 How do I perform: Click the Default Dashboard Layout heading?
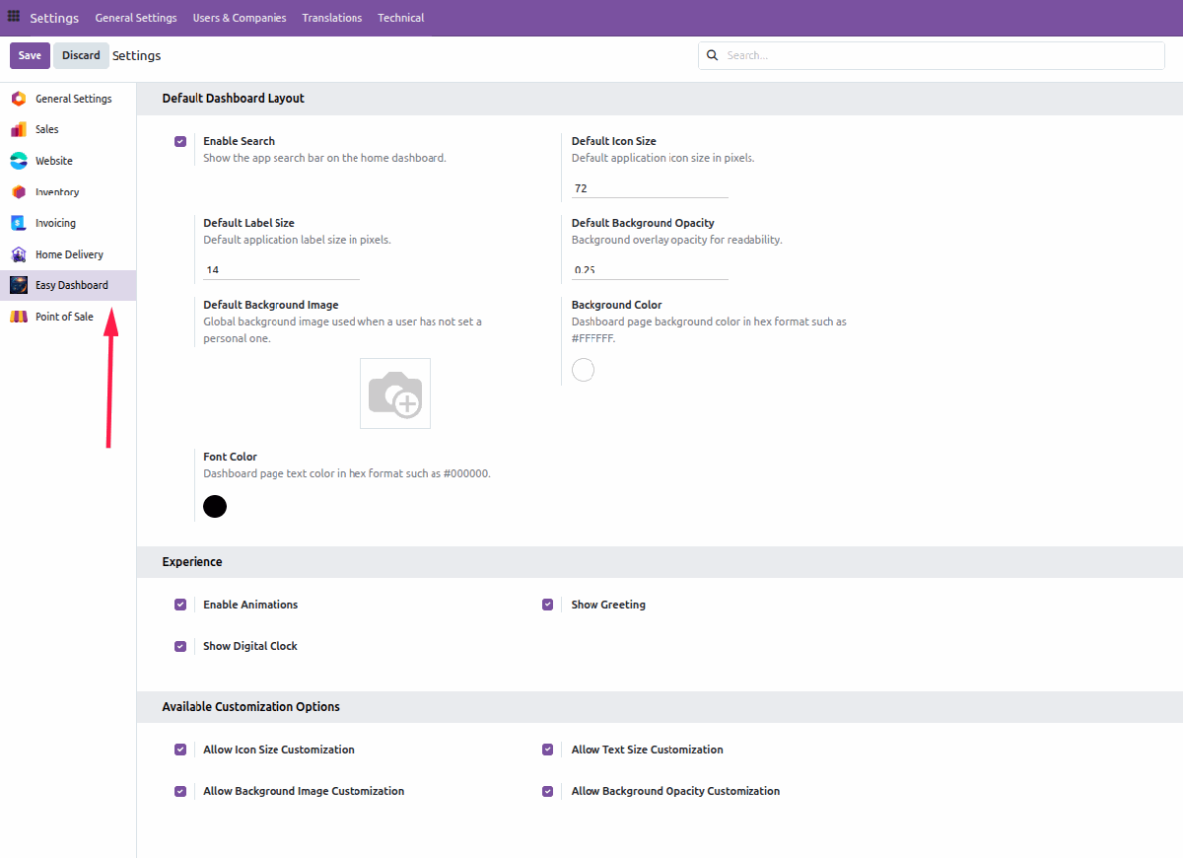point(234,99)
